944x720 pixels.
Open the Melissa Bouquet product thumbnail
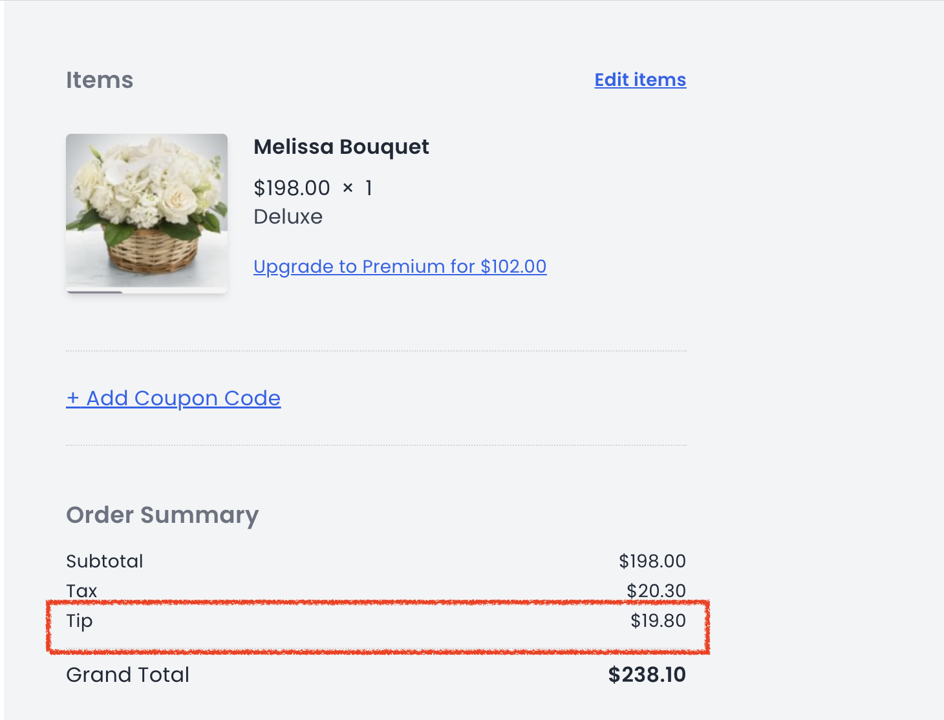tap(147, 213)
